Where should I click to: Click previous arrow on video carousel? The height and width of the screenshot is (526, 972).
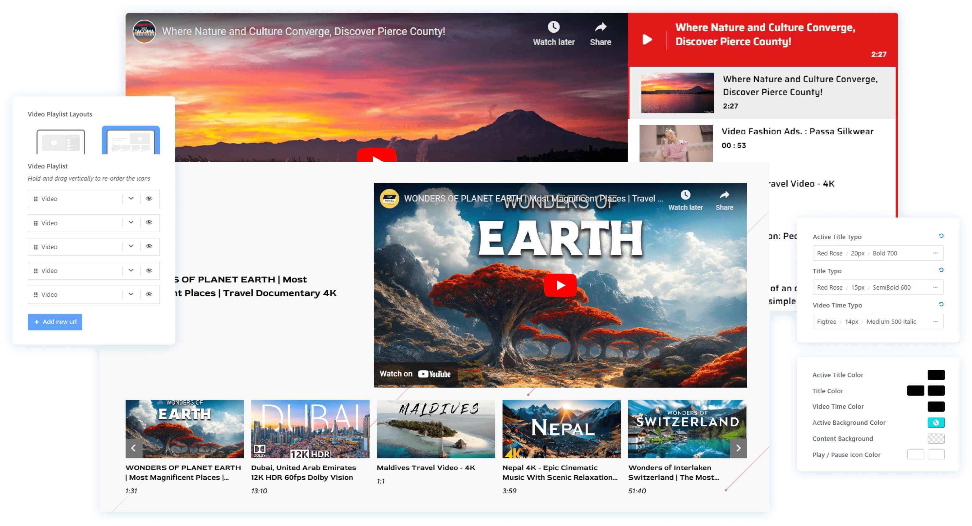pos(134,448)
